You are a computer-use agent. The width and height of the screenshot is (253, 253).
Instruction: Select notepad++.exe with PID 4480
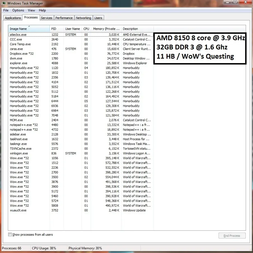point(81,125)
